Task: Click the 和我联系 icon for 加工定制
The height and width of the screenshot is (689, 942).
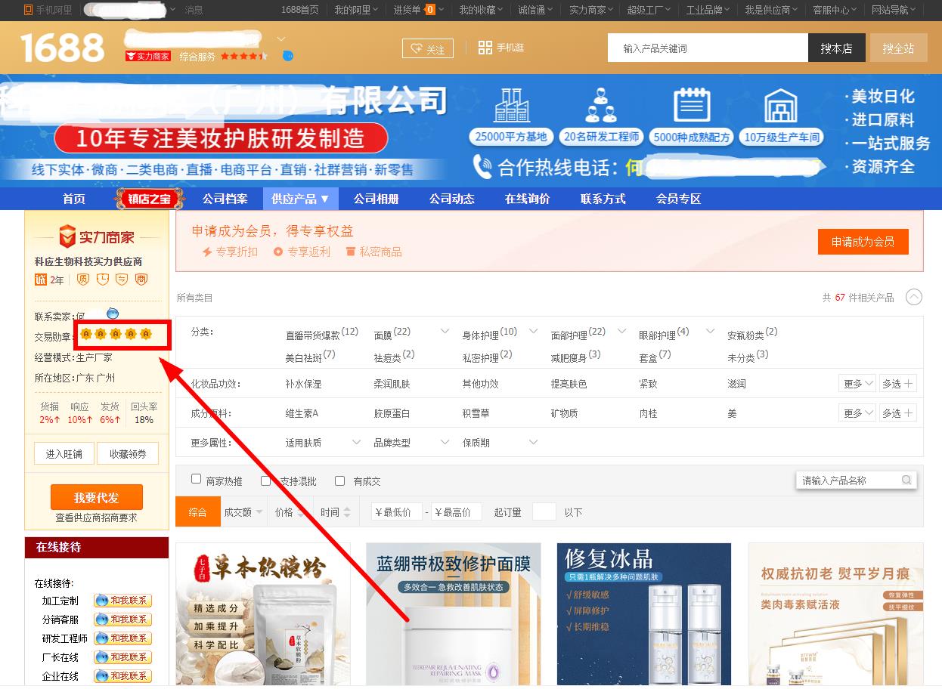Action: [x=122, y=601]
